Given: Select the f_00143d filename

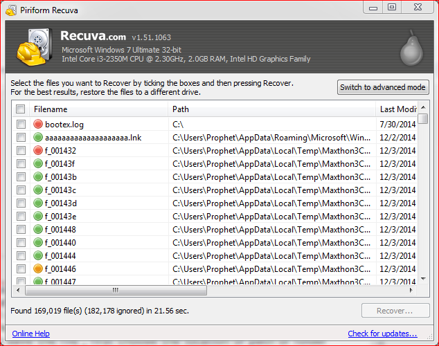Looking at the screenshot, I should click(x=61, y=203).
